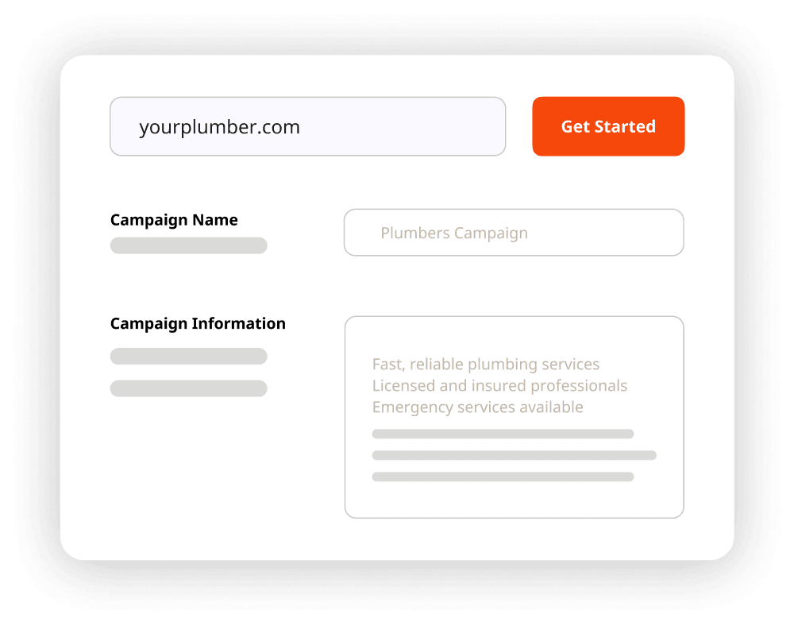The height and width of the screenshot is (625, 794).
Task: Click the first placeholder bar inside the textarea
Action: (503, 434)
